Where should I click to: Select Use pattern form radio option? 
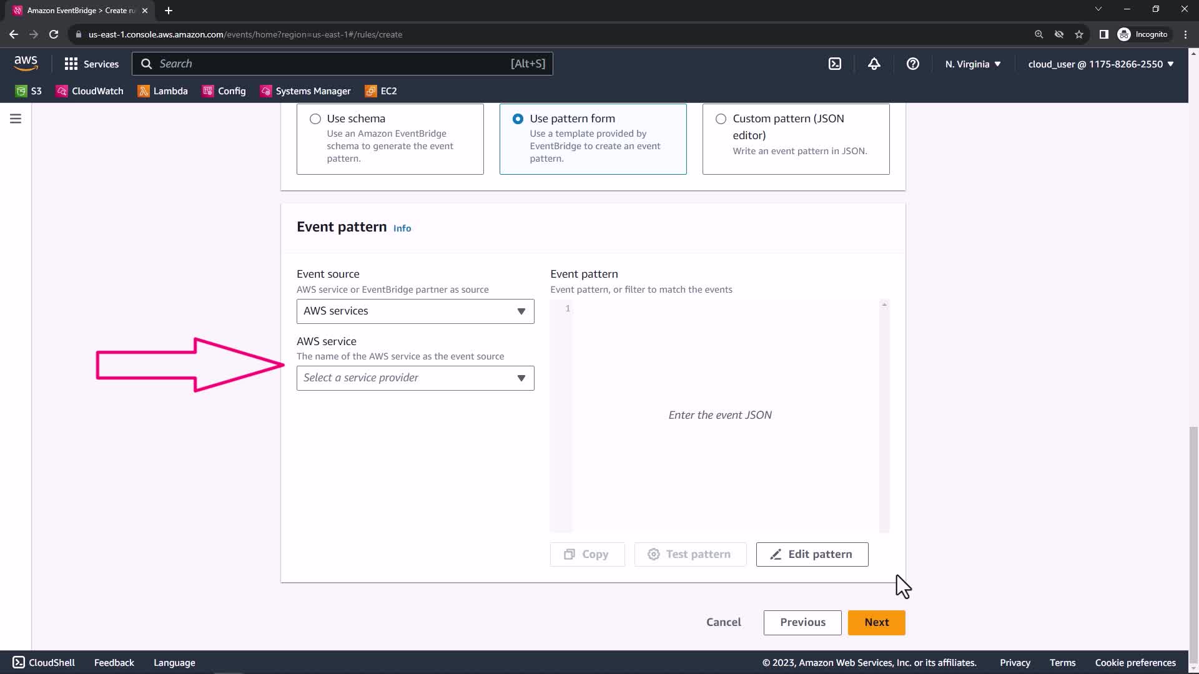[x=518, y=119]
